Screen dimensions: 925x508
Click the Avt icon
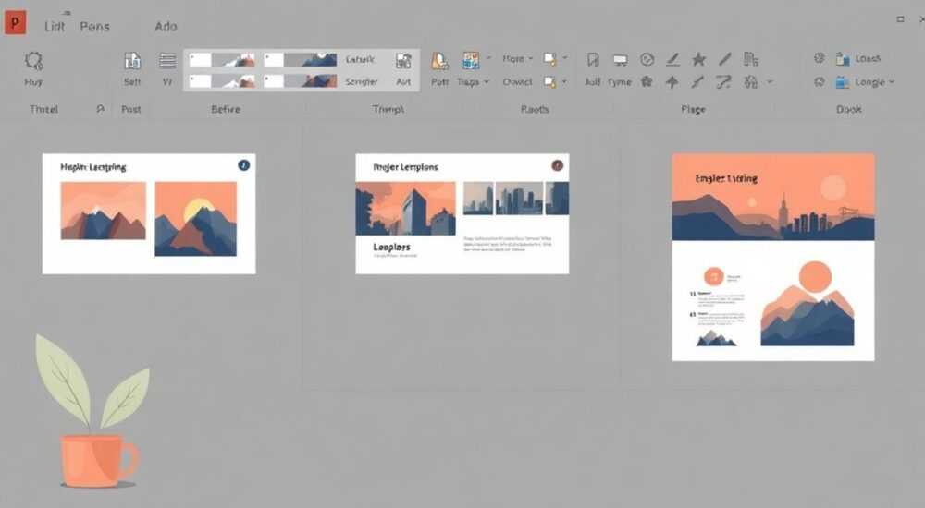tap(403, 61)
